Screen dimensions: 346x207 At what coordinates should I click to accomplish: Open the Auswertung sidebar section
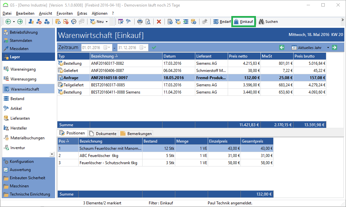28,170
